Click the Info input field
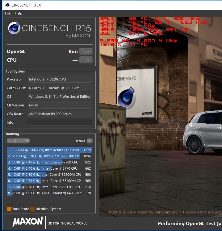This screenshot has height=231, width=222. tap(60, 122)
